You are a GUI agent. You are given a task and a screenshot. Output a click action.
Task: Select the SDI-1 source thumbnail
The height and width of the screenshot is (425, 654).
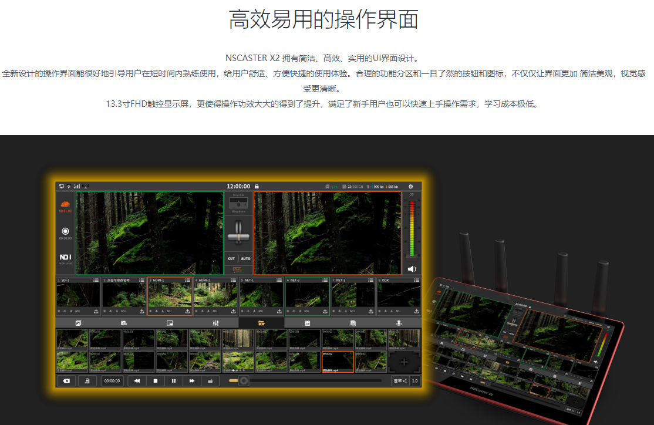coord(79,295)
